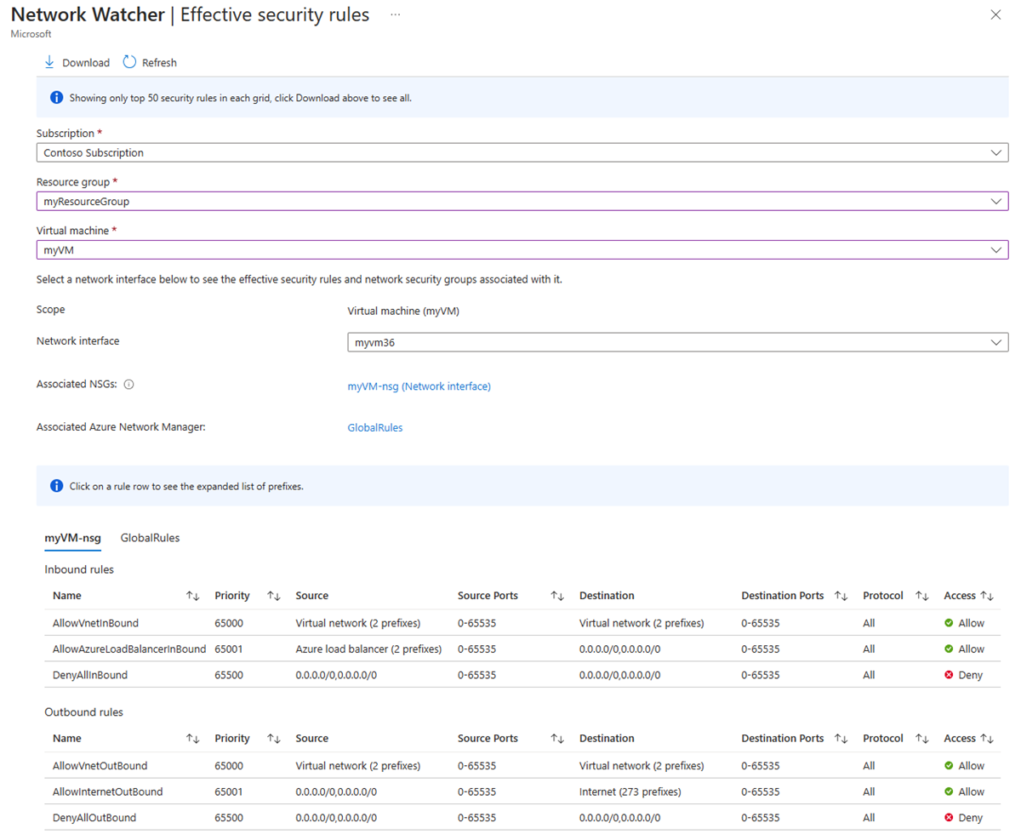Select the DenyAllInBound rule row
Viewport: 1021px width, 840px height.
coord(340,674)
